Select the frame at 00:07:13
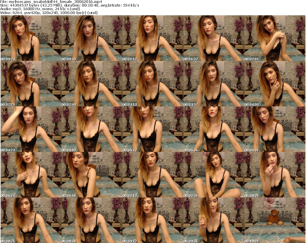The image size is (306, 243). click(x=153, y=175)
